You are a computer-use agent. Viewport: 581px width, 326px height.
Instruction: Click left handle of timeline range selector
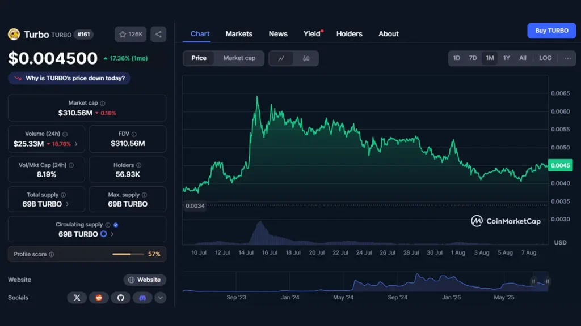[x=533, y=281]
